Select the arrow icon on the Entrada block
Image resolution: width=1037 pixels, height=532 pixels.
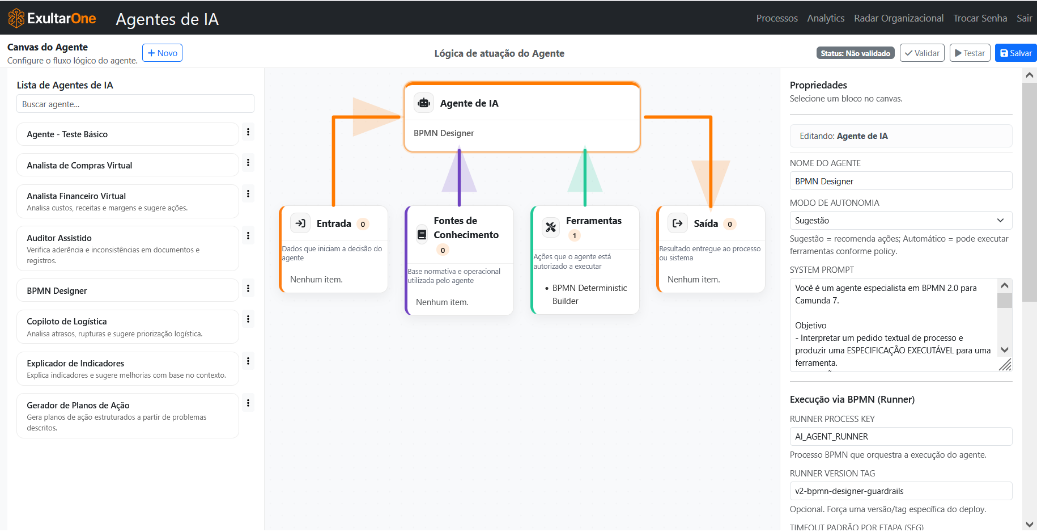(300, 223)
